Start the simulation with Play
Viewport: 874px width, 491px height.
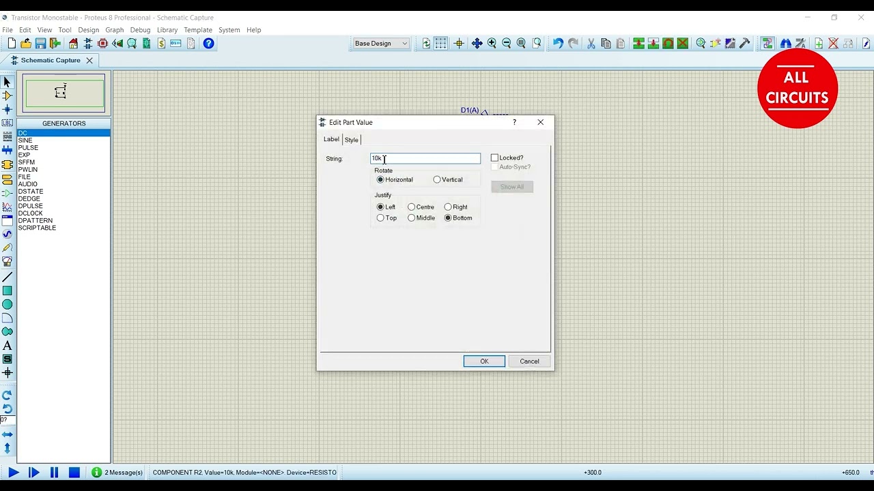(x=13, y=473)
